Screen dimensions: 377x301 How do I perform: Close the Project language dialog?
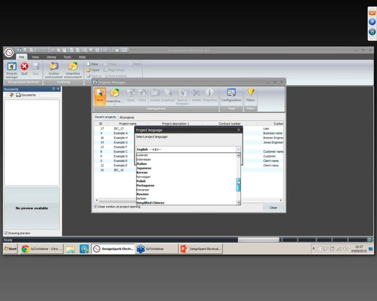point(238,129)
